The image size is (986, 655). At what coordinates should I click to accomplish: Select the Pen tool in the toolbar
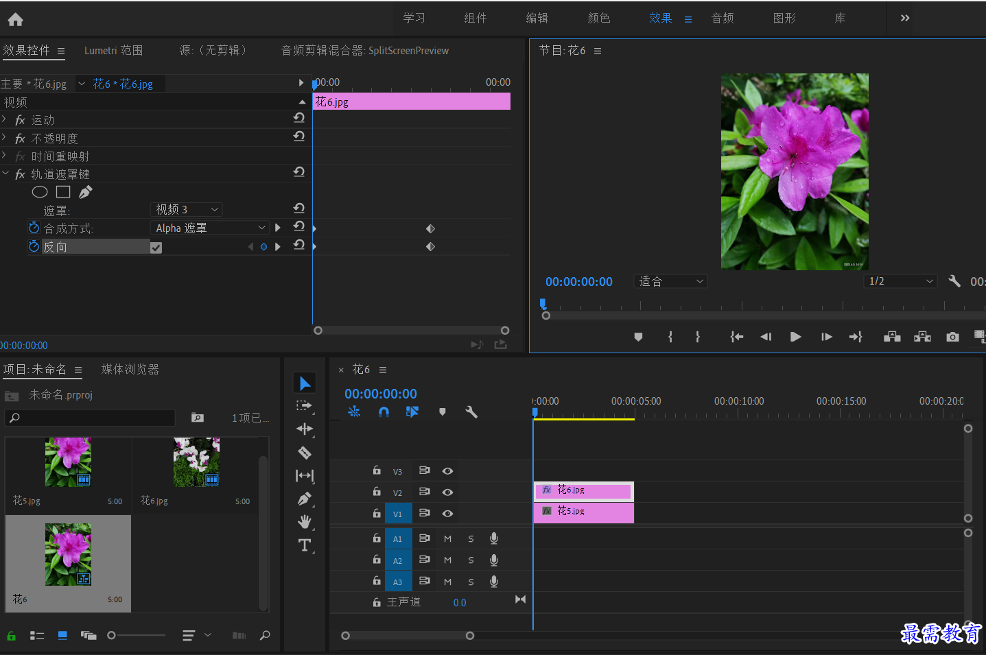[305, 499]
